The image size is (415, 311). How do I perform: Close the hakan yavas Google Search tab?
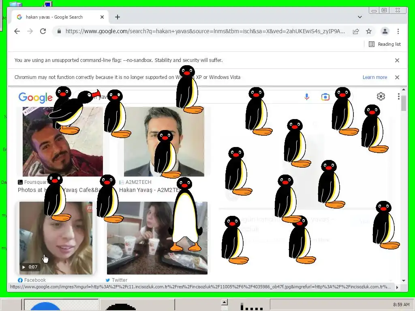coord(102,17)
